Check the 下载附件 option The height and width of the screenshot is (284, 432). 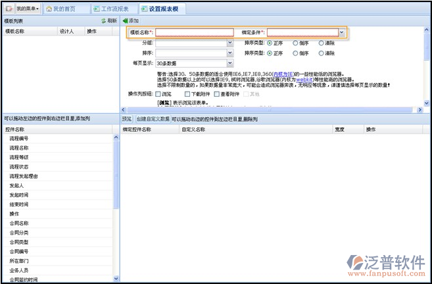pos(187,94)
